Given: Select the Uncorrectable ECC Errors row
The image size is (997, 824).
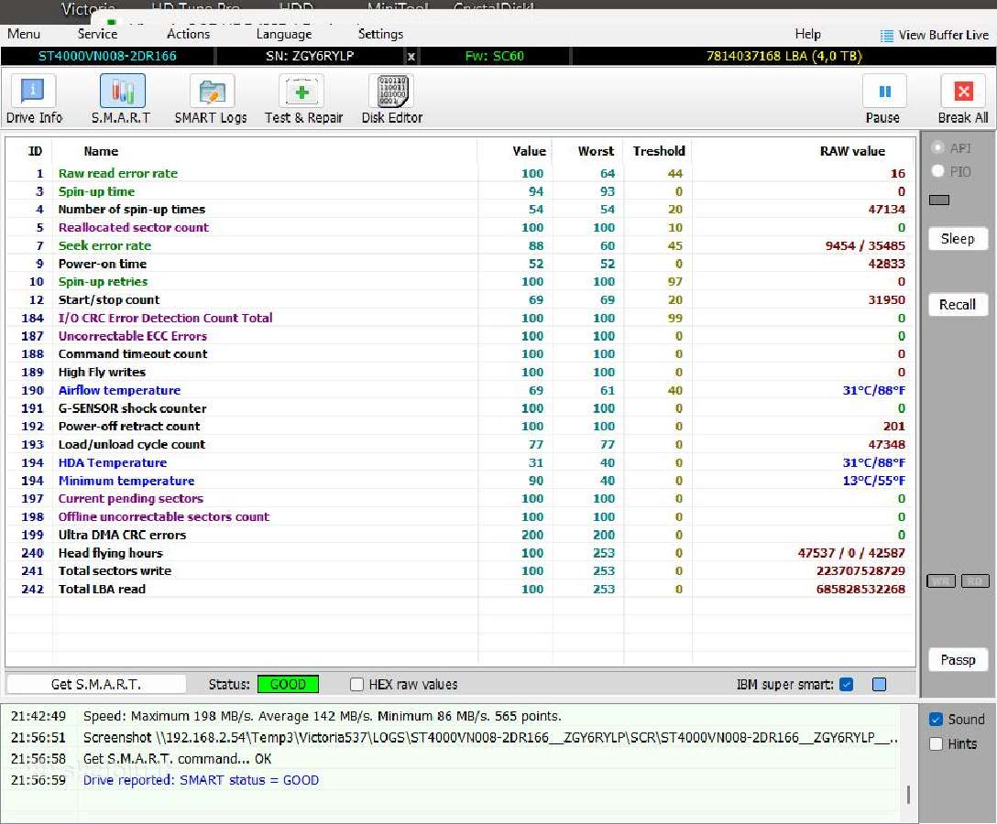Looking at the screenshot, I should point(460,336).
